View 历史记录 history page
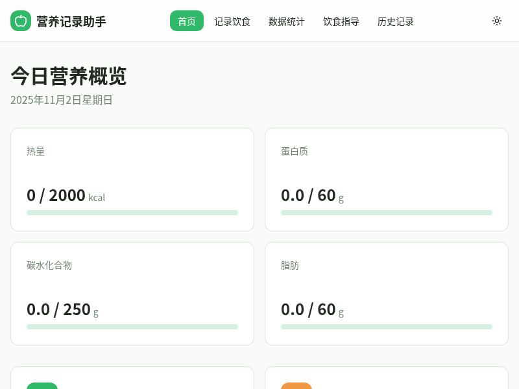Screen dimensions: 519x389 [x=396, y=21]
